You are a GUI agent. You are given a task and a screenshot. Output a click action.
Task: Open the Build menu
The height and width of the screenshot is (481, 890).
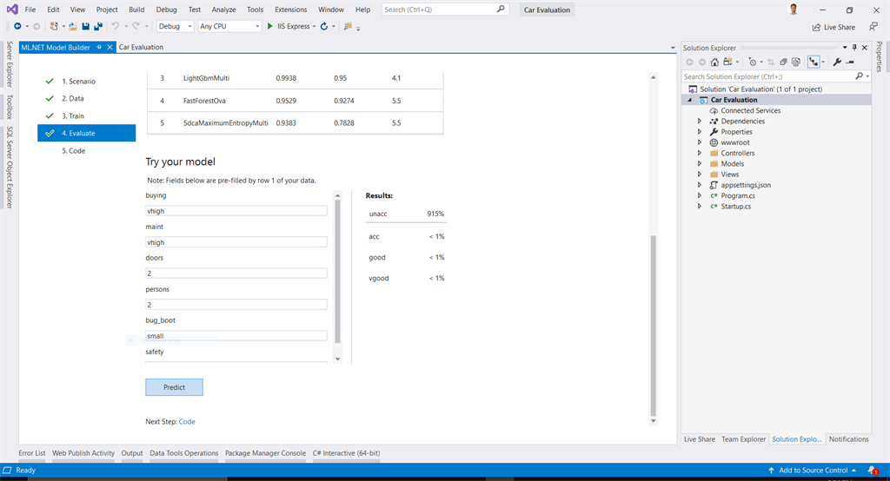click(136, 10)
